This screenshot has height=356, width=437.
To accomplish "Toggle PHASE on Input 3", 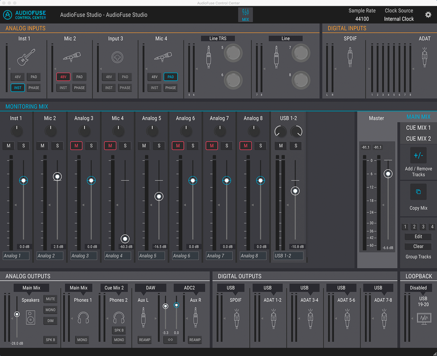I will tap(125, 88).
